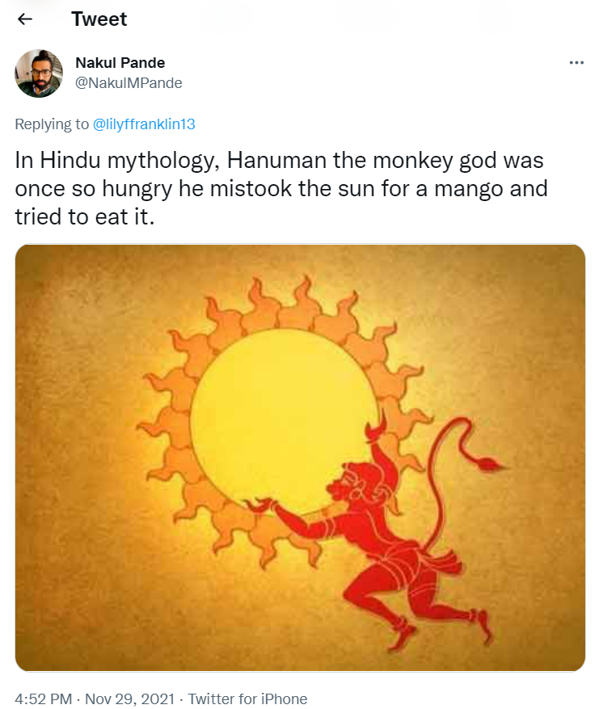The height and width of the screenshot is (709, 603).
Task: Click the "Replying to" label
Action: 52,124
